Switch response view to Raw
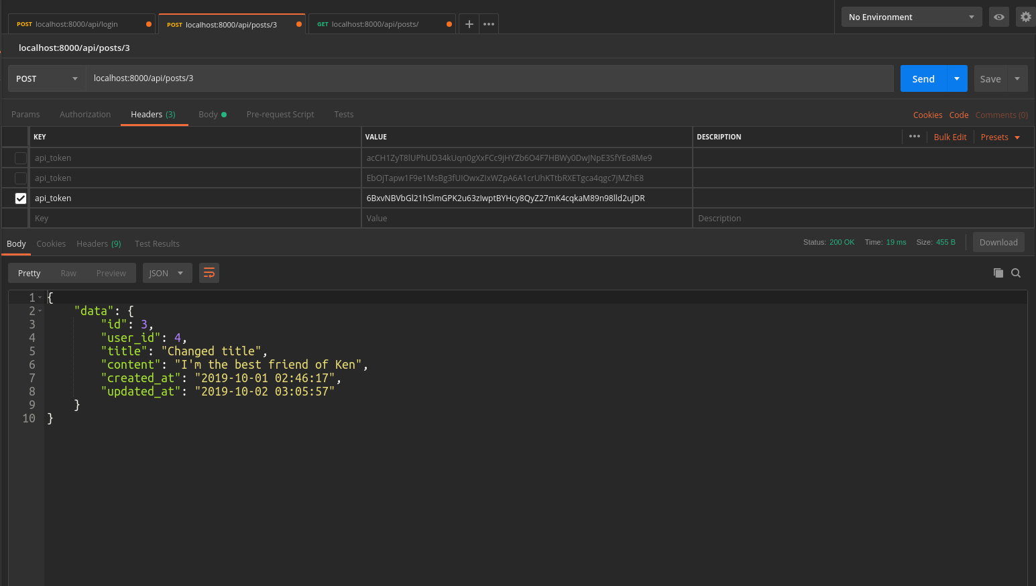The width and height of the screenshot is (1036, 586). tap(68, 273)
